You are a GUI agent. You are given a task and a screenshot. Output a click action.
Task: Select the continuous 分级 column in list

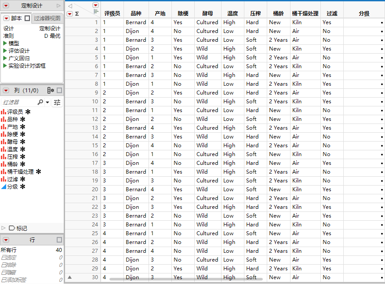[12, 187]
